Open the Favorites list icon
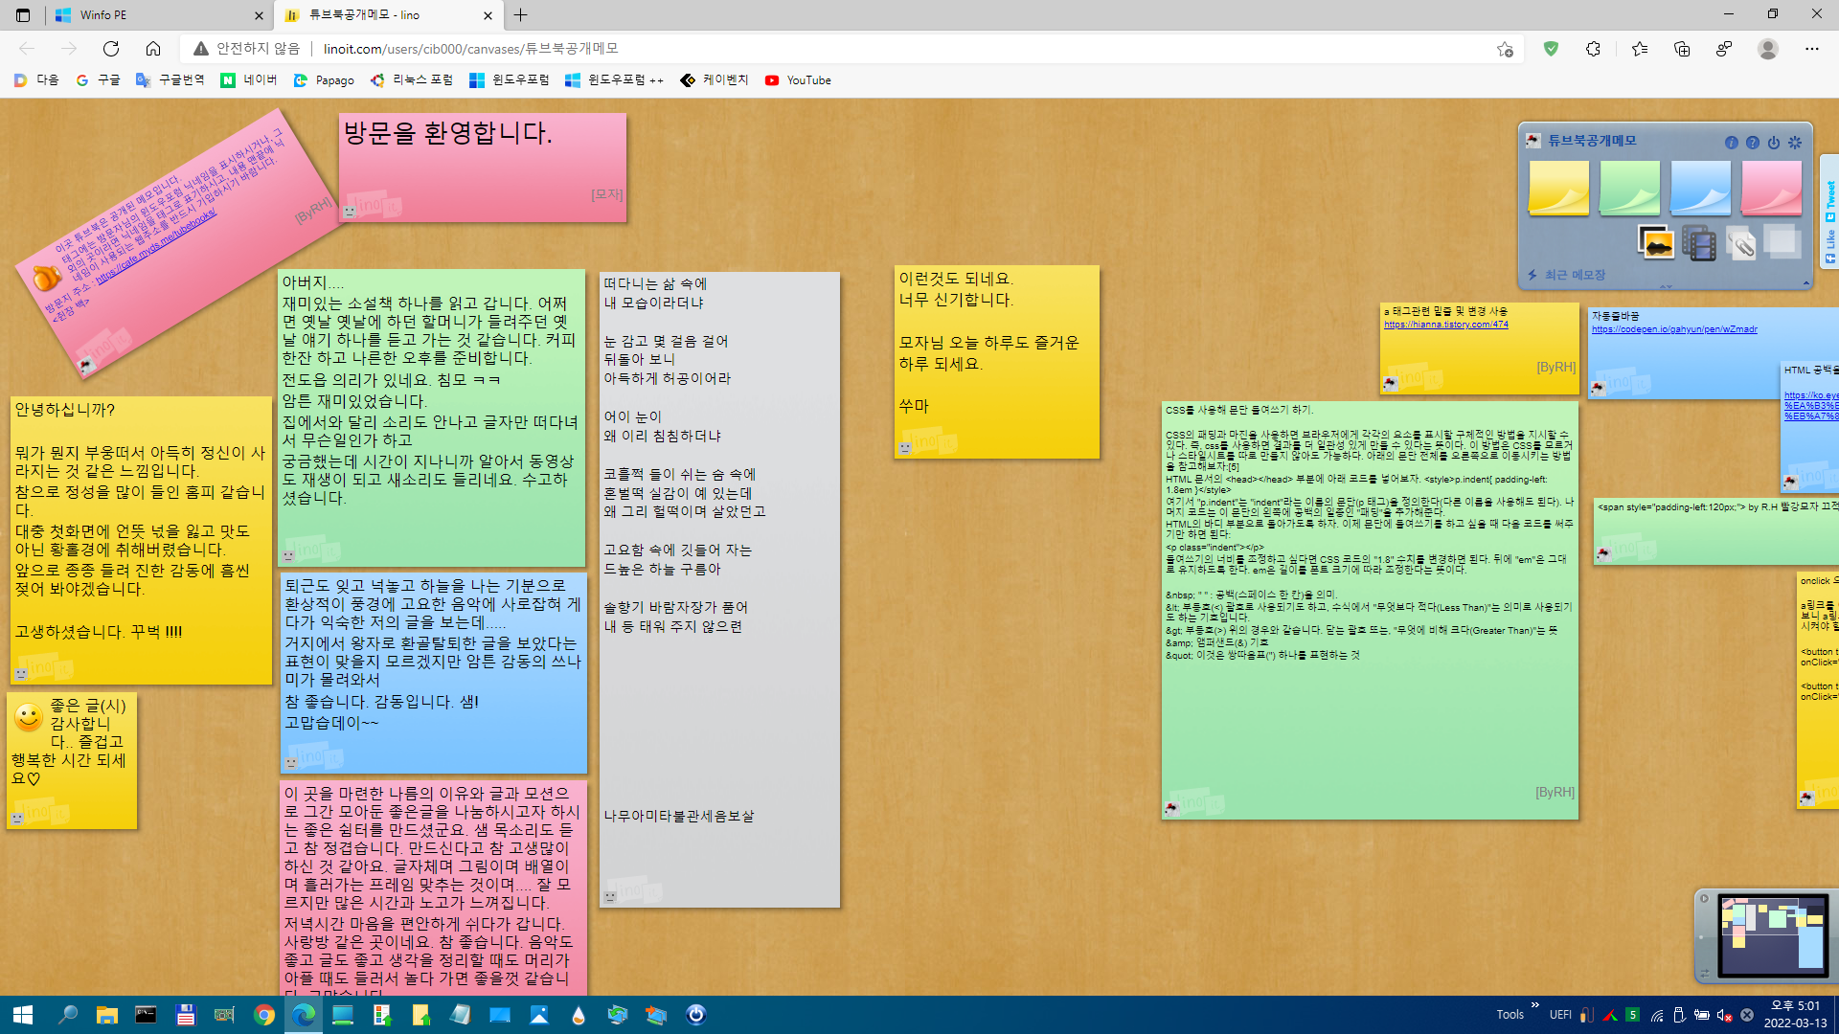1839x1034 pixels. coord(1639,49)
